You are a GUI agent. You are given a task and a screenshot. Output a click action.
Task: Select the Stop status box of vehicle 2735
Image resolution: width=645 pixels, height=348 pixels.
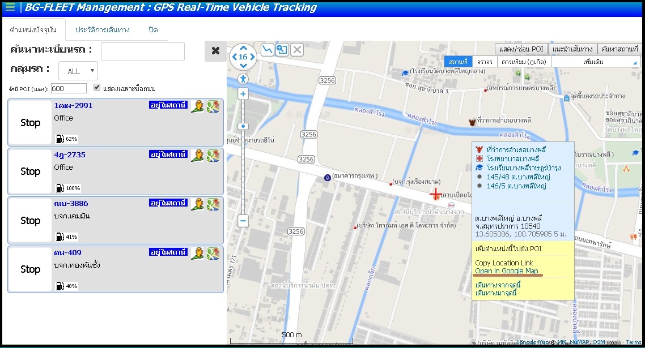pos(30,171)
